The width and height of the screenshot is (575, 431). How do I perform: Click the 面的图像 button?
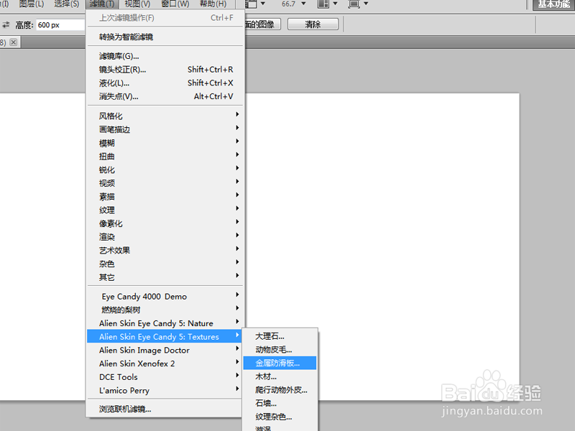(x=262, y=24)
